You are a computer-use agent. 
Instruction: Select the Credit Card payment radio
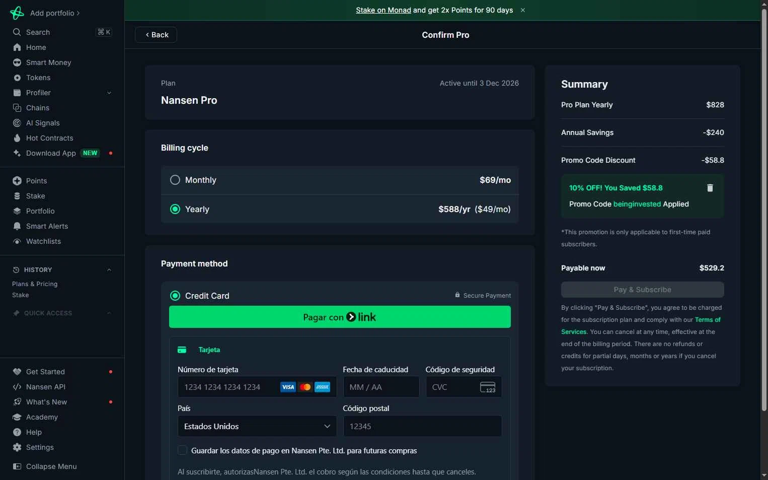[x=175, y=296]
